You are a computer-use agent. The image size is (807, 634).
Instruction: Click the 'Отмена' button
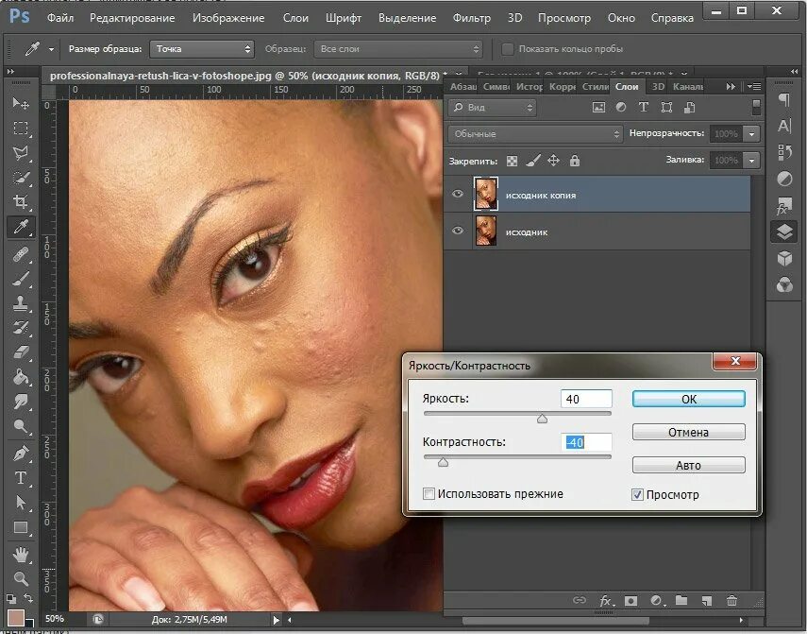pyautogui.click(x=689, y=432)
